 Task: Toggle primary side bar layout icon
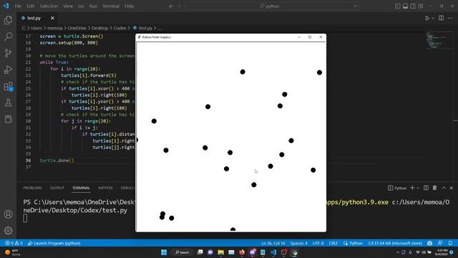coord(398,6)
